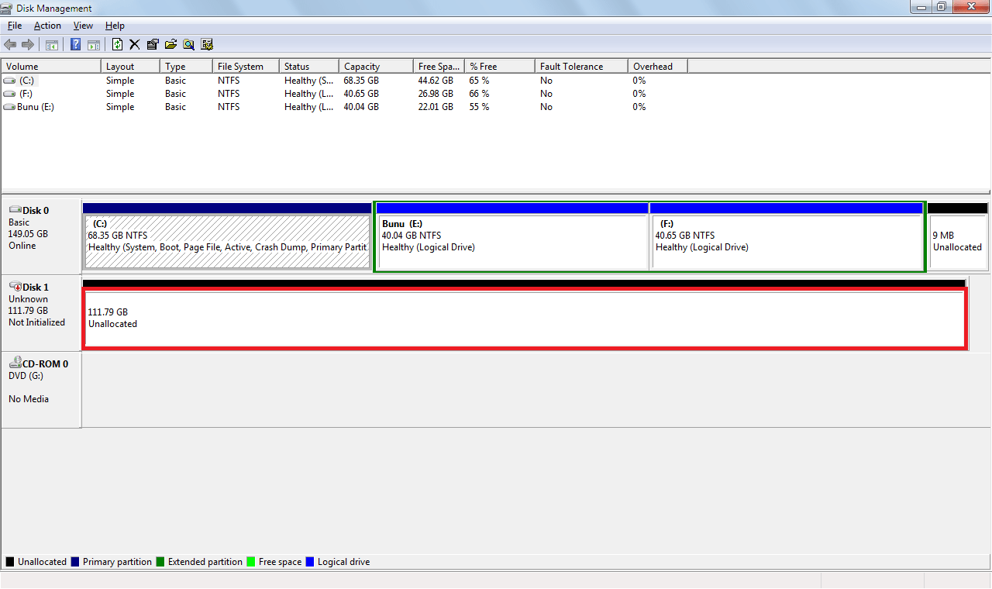Sort by the Fault Tolerance column header
The height and width of the screenshot is (589, 992).
pyautogui.click(x=581, y=67)
